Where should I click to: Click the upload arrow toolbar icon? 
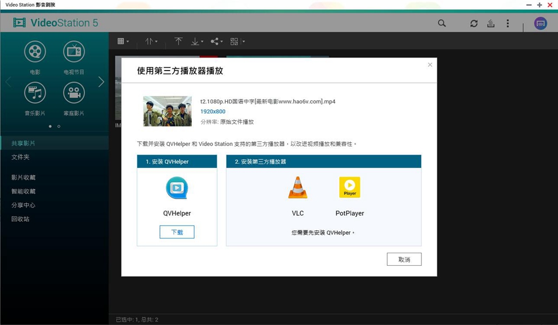pyautogui.click(x=178, y=41)
